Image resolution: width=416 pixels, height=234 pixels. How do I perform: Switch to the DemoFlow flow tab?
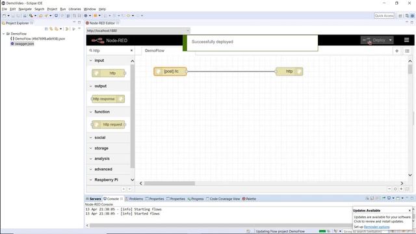(155, 51)
